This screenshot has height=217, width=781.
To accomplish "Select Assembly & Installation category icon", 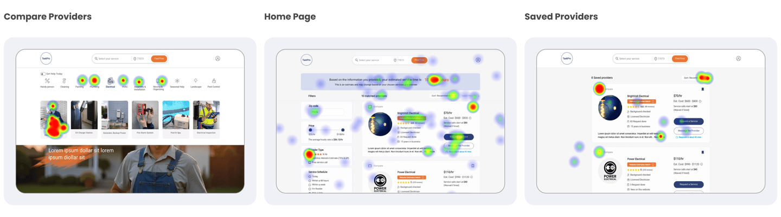I will click(x=139, y=81).
